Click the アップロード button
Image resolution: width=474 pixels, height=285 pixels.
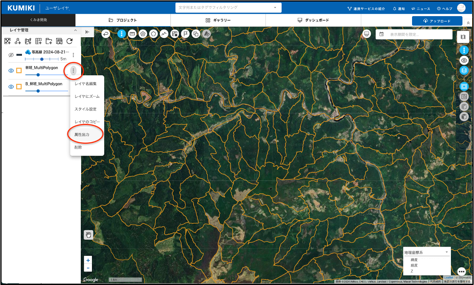coord(437,21)
